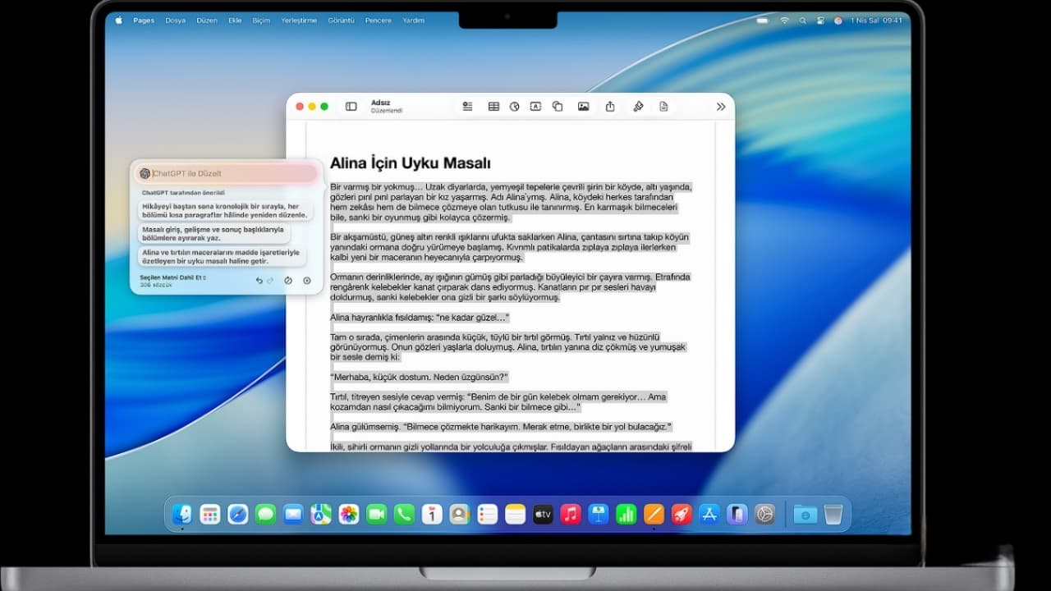
Task: Open Calendar from the Dock
Action: click(x=432, y=514)
